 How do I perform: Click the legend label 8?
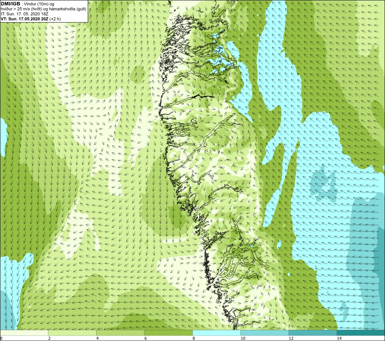click(x=194, y=338)
